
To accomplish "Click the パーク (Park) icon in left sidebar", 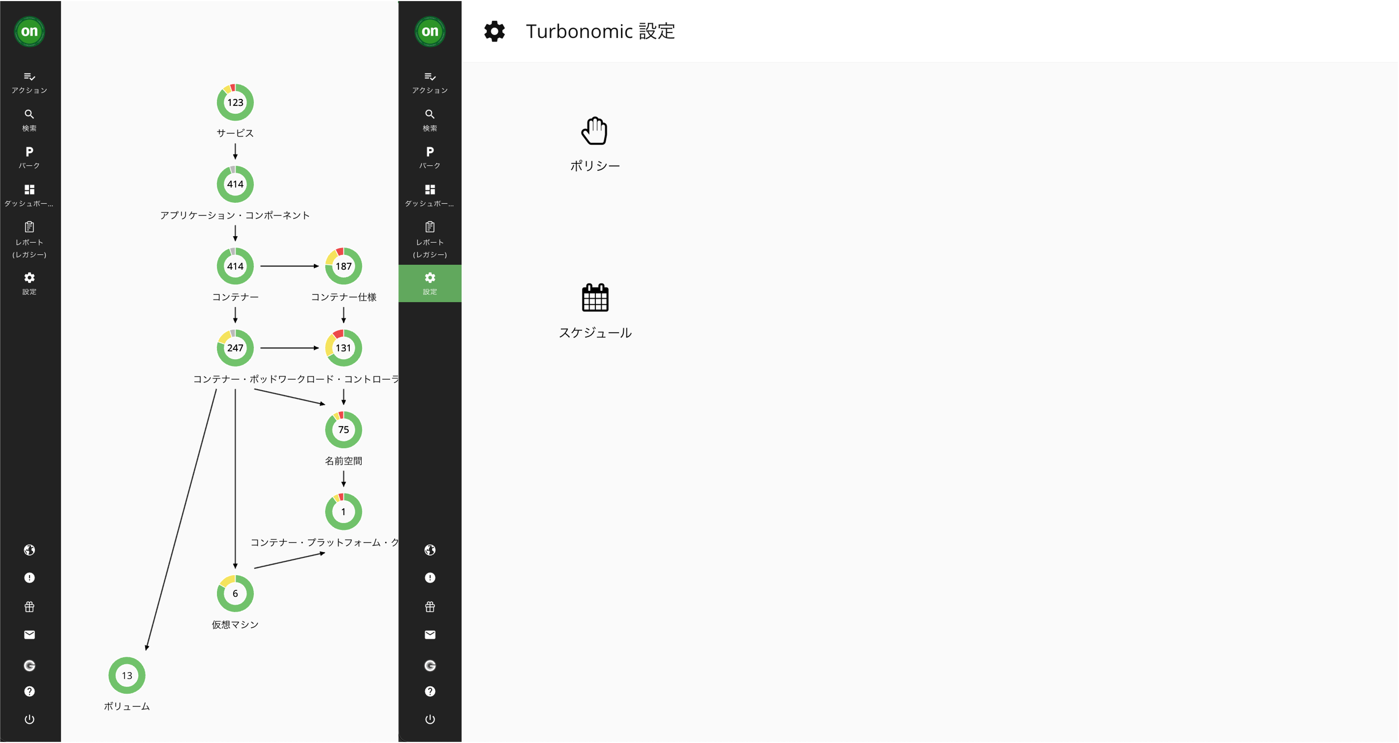I will tap(29, 157).
